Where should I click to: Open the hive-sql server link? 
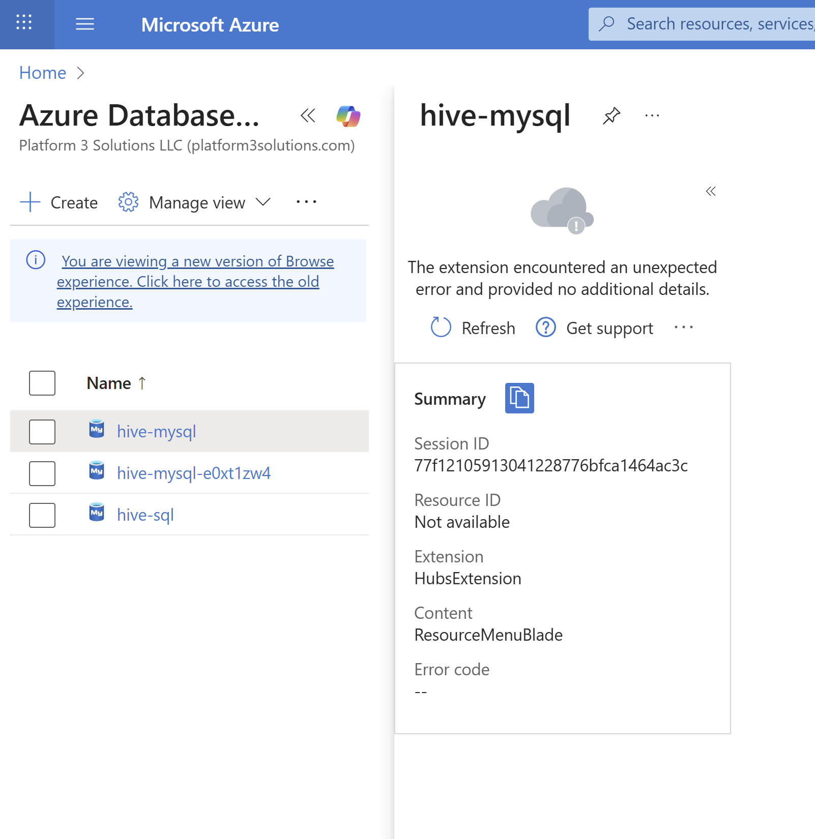tap(145, 515)
